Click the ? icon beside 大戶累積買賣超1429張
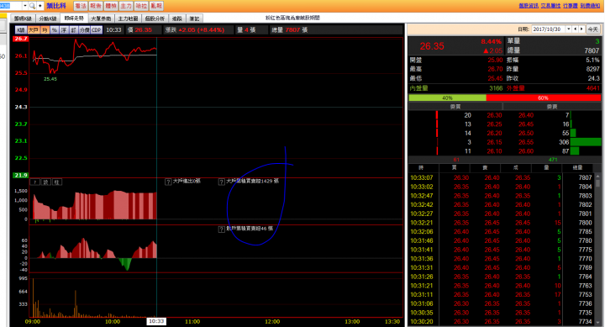Screen dimensions: 605x327 pyautogui.click(x=222, y=182)
